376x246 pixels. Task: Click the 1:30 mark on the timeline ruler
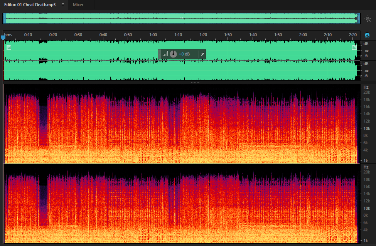pos(228,35)
